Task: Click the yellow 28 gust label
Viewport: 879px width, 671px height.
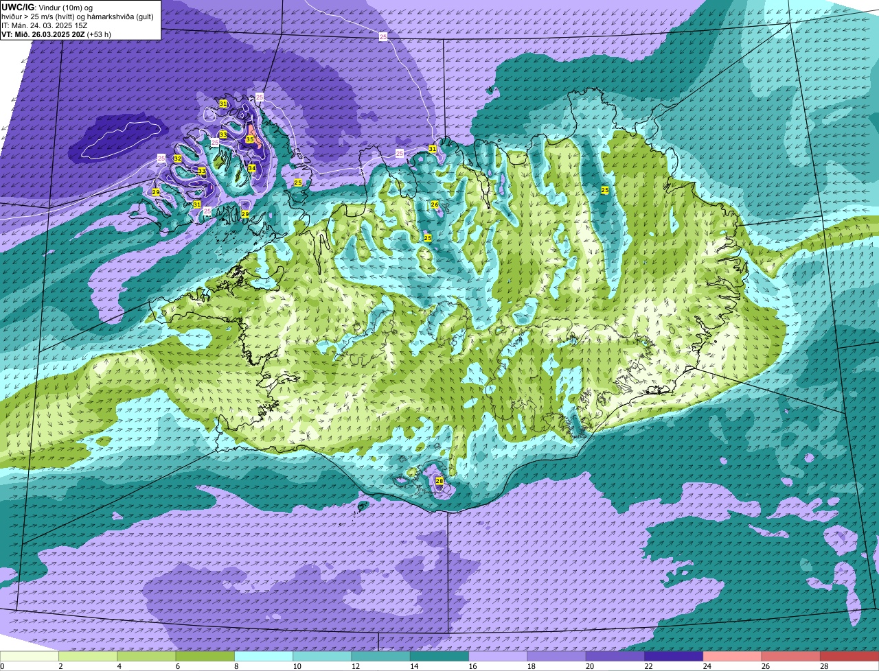Action: pyautogui.click(x=439, y=481)
